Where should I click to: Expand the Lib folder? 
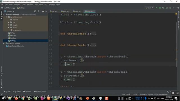9,22
